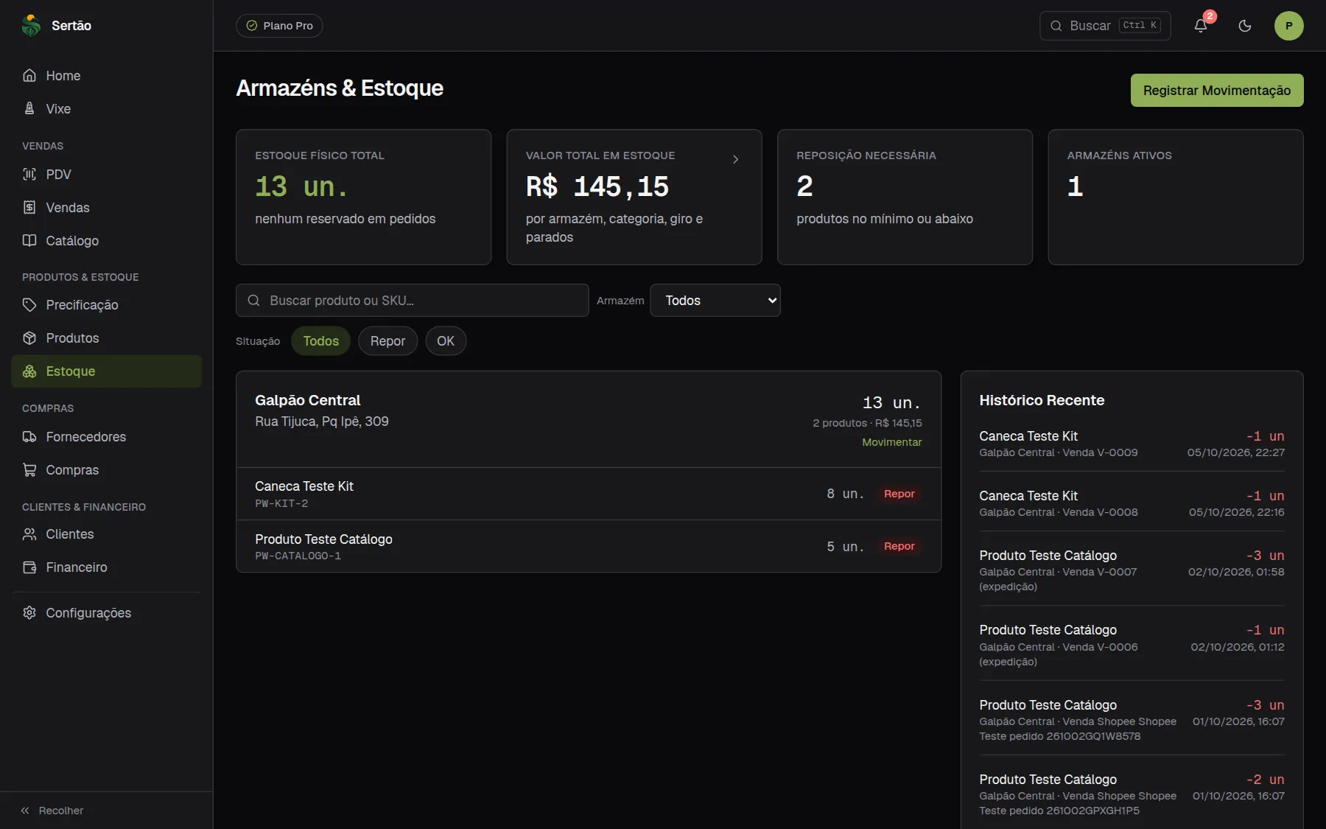Select the OK situação filter

(446, 341)
